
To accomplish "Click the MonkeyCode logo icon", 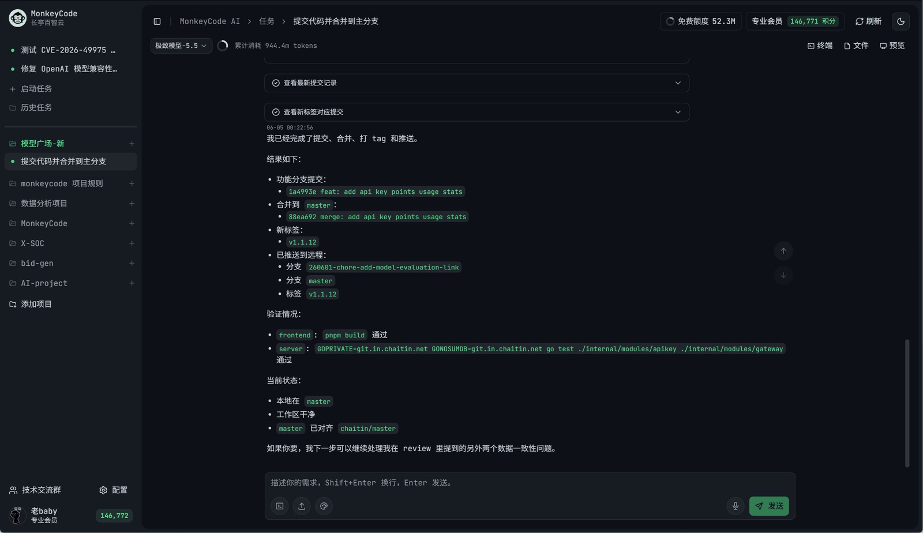I will coord(18,18).
